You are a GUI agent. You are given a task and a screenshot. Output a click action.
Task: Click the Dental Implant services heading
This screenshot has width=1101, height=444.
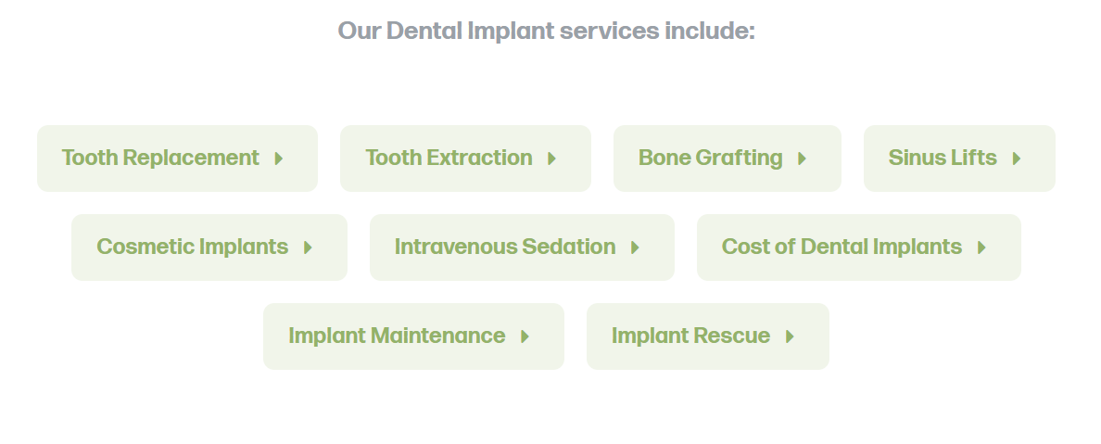tap(546, 32)
